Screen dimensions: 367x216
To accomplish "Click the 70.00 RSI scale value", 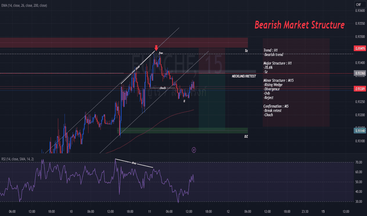I will pyautogui.click(x=359, y=162).
